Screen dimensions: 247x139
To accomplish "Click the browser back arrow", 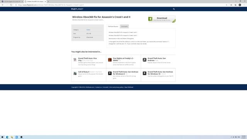I will (x=3, y=5).
